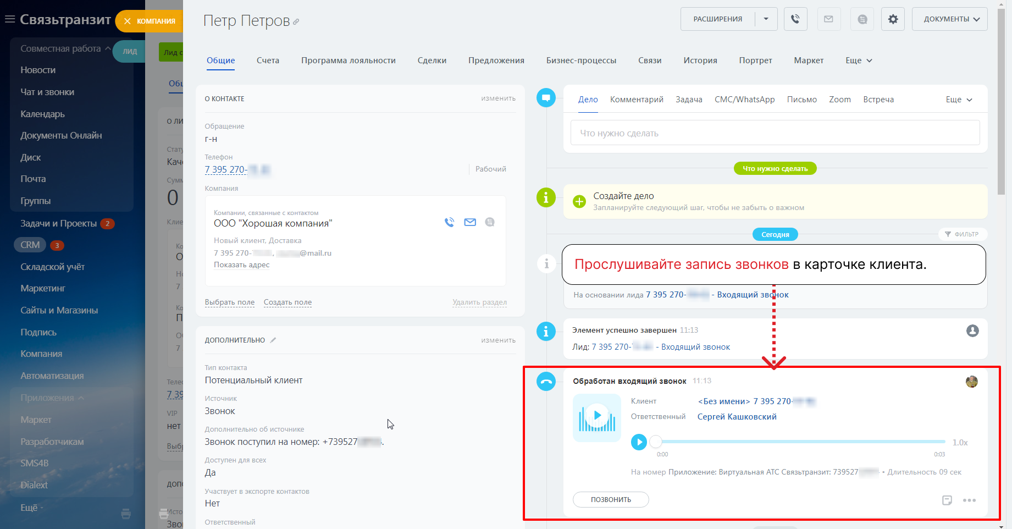Open ООО "Хорошая компания" company link
The image size is (1012, 529).
(x=273, y=223)
